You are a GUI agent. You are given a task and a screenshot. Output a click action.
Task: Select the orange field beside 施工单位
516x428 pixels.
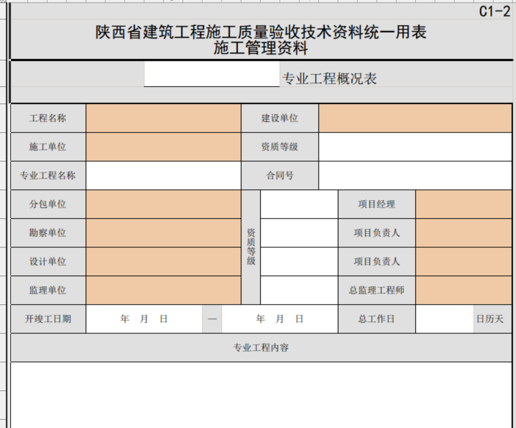[163, 147]
